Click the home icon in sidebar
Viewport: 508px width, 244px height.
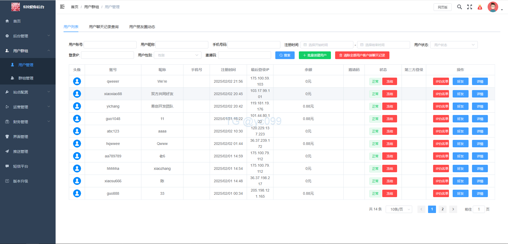pyautogui.click(x=7, y=21)
